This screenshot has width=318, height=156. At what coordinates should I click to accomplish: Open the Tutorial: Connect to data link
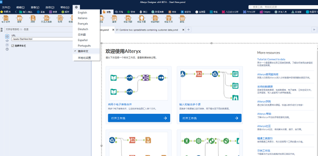[271, 59]
